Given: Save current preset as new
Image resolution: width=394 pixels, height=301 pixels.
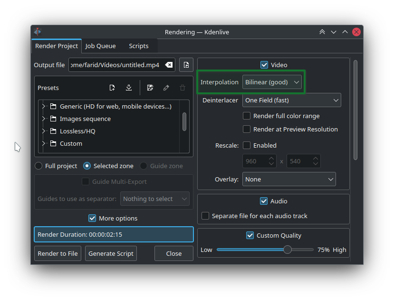Looking at the screenshot, I should point(150,88).
